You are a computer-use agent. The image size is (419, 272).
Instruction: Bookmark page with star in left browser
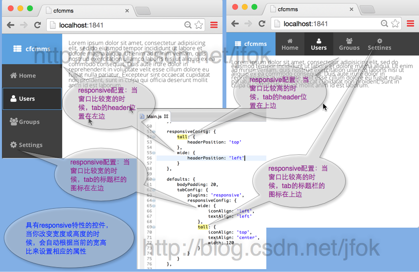tap(198, 25)
